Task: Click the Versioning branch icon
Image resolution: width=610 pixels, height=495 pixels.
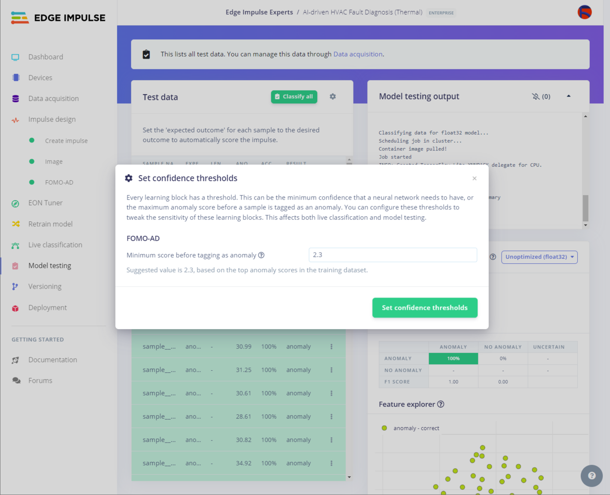Action: (x=15, y=287)
